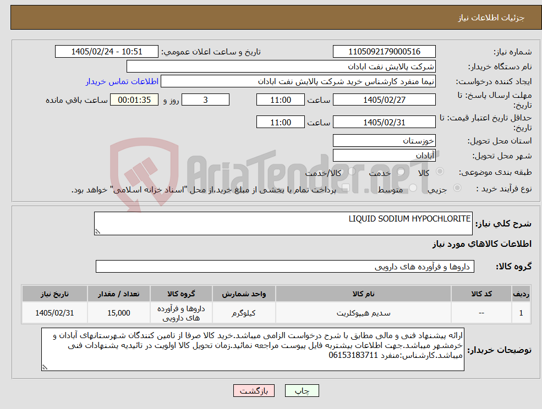The width and height of the screenshot is (542, 409).
Task: Click the سدیم هیپوکلریت item name cell
Action: 363,313
